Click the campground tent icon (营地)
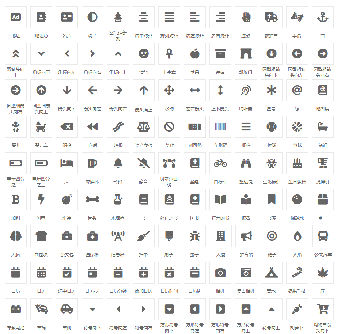Image resolution: width=337 pixels, height=334 pixels. coord(272,273)
